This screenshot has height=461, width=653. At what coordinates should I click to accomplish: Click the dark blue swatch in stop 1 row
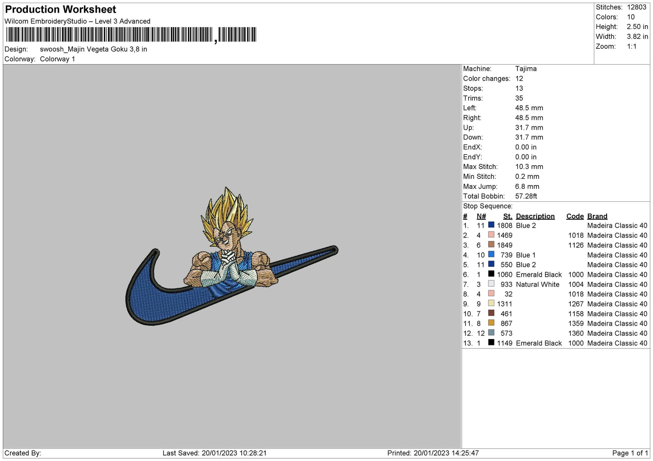[491, 225]
